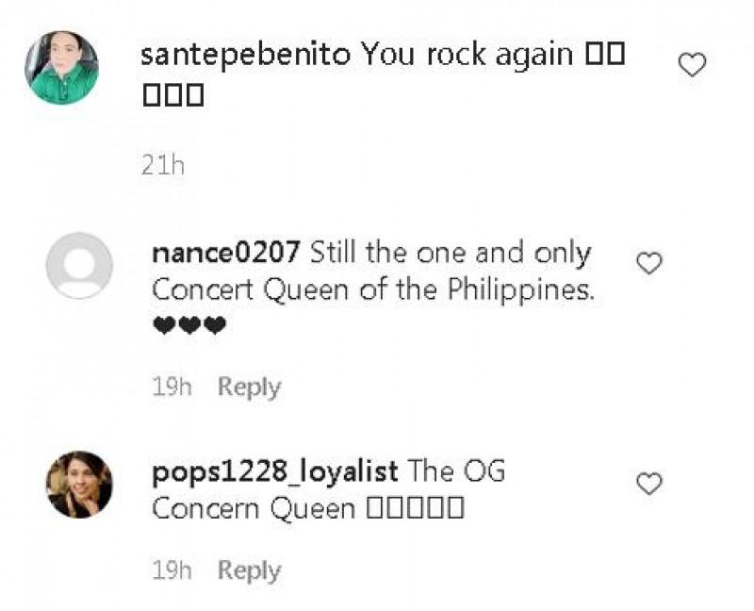Like nance0207's comment using the heart

pyautogui.click(x=649, y=264)
